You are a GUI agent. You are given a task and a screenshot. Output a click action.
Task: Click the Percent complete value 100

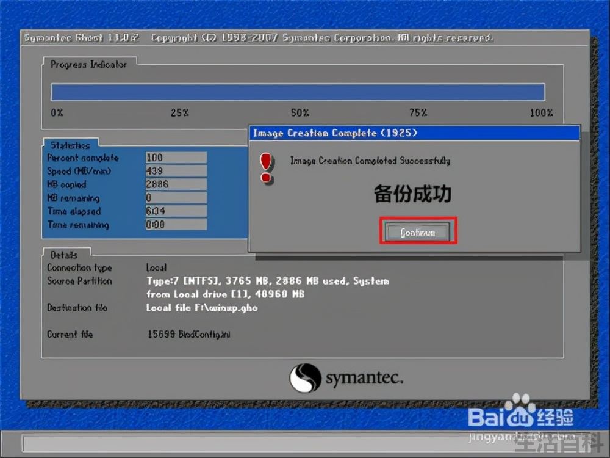click(x=176, y=158)
